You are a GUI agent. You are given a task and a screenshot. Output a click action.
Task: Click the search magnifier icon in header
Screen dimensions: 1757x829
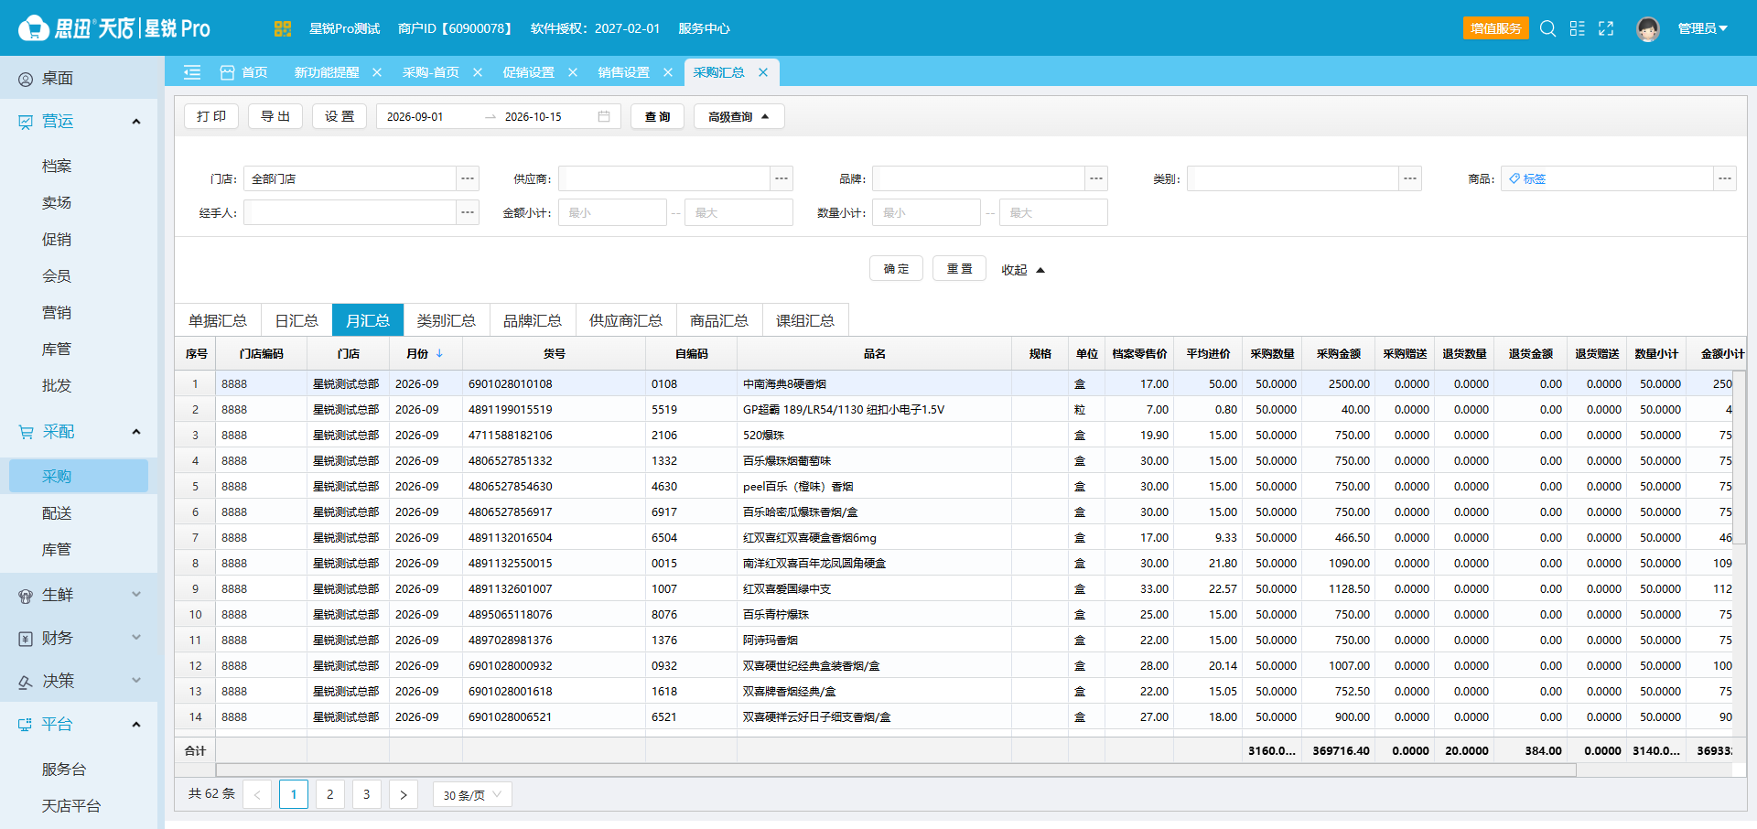(x=1547, y=28)
